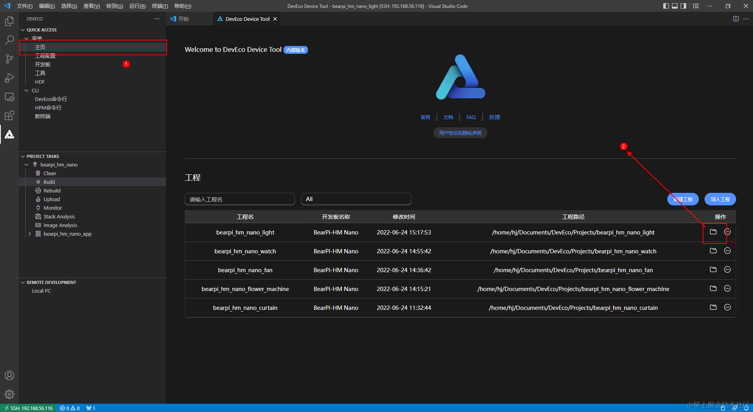
Task: Focus the 请输入工程名 search field
Action: [240, 199]
